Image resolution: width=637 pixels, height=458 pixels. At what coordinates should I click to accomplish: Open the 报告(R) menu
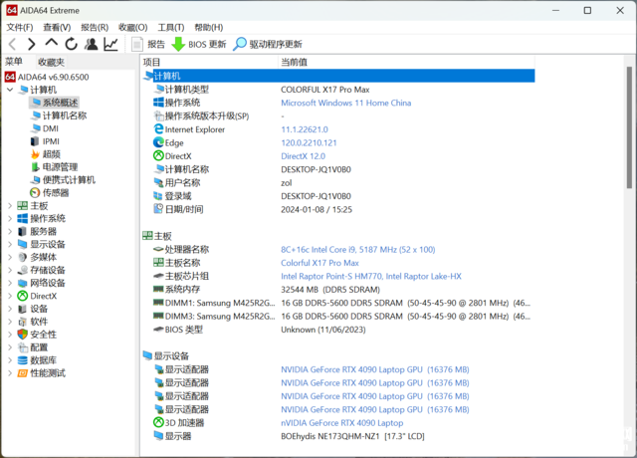click(95, 27)
